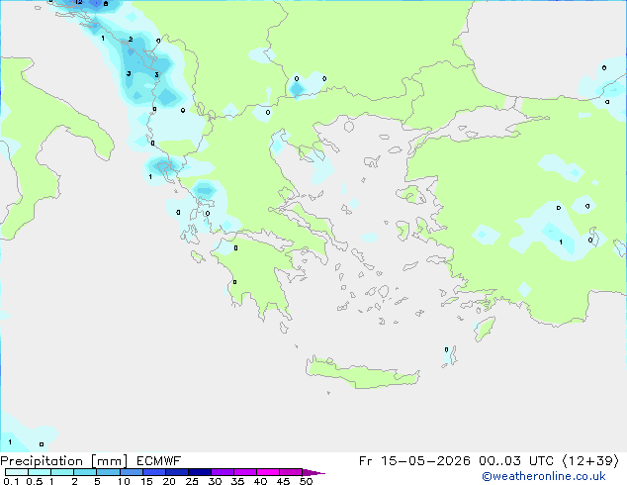Click the legend label "5"
Viewport: 627px width, 485px height.
[x=97, y=481]
